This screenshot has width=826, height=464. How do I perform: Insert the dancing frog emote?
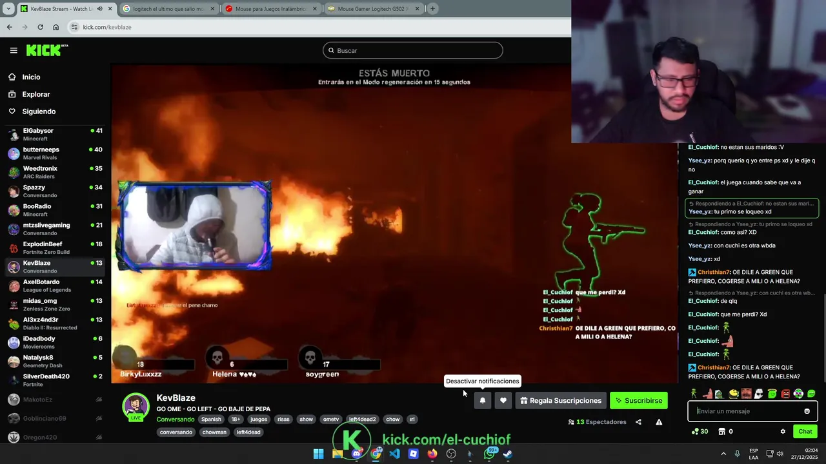[x=694, y=394]
